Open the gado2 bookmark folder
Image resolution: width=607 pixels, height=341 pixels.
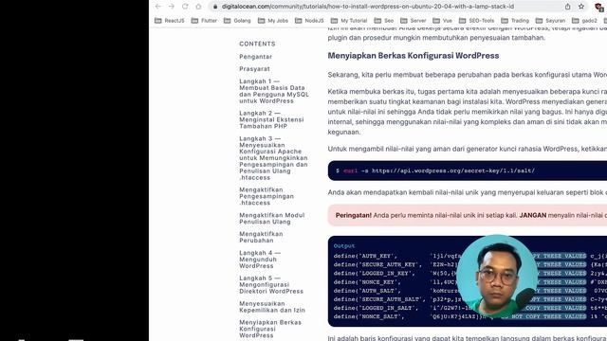584,21
